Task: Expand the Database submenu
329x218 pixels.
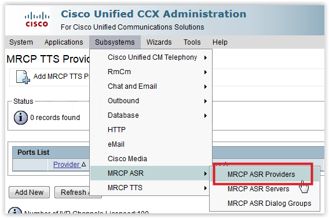Action: point(151,115)
